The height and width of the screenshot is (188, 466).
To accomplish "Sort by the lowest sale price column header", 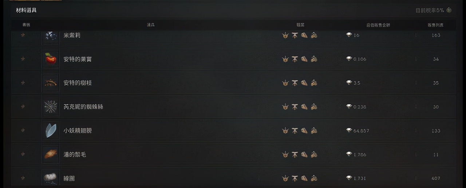I will point(378,25).
